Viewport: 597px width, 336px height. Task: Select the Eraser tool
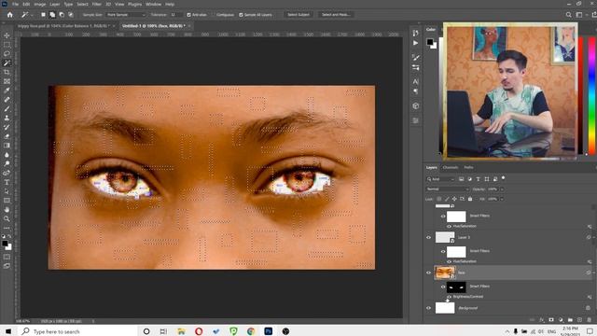click(7, 136)
